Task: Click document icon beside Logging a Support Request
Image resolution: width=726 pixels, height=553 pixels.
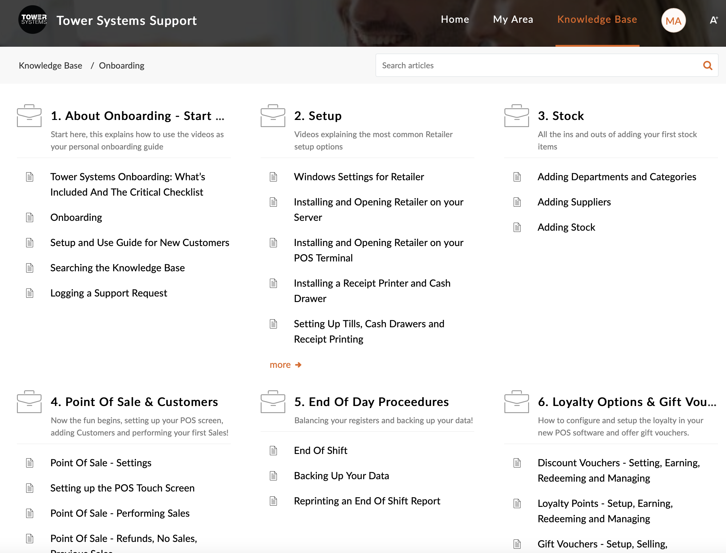Action: pos(30,293)
